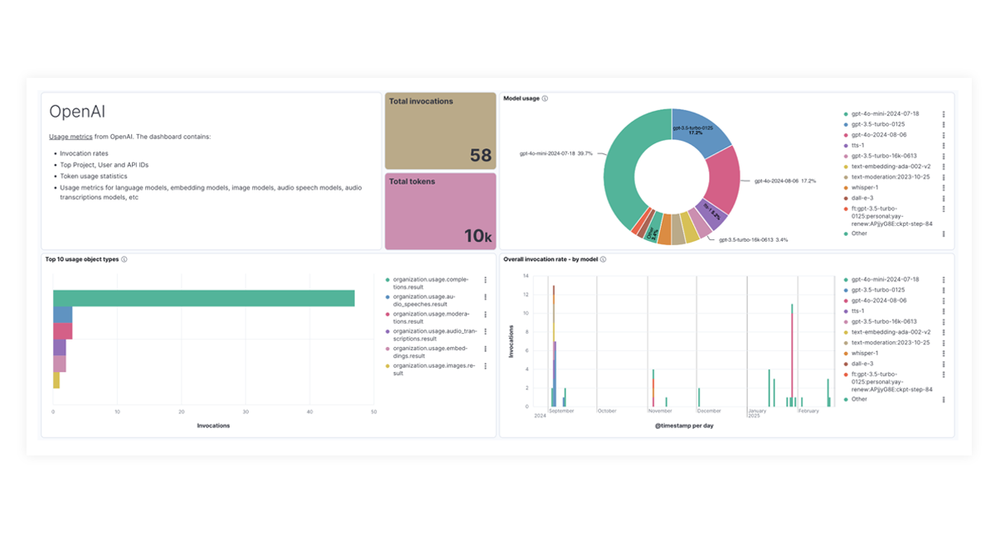Screen dimensions: 995x559
Task: Click text-moderation:2023-10-25 label in invocation rate legend
Action: [x=891, y=343]
